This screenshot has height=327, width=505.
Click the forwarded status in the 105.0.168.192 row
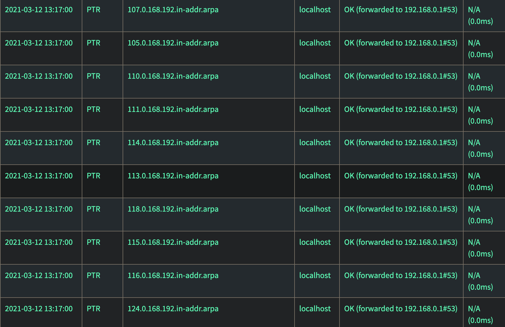point(401,43)
